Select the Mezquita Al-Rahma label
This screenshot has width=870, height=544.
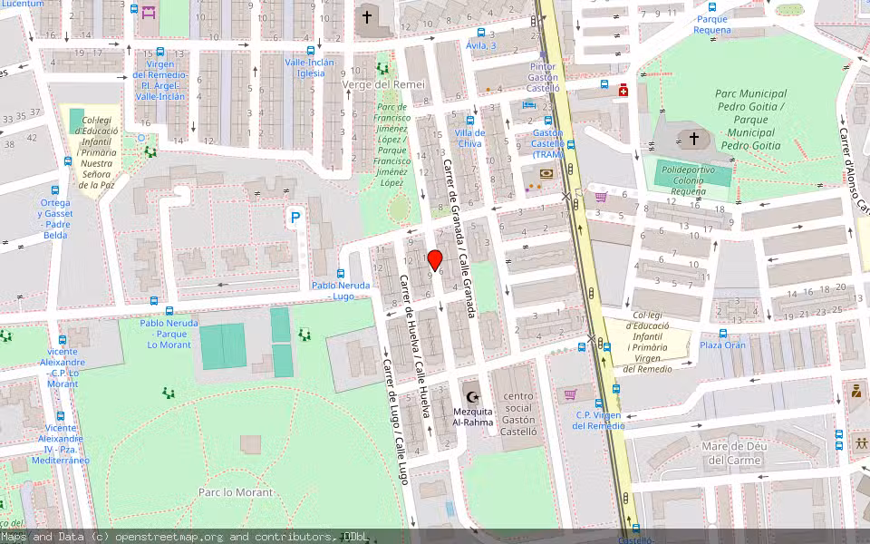(473, 417)
